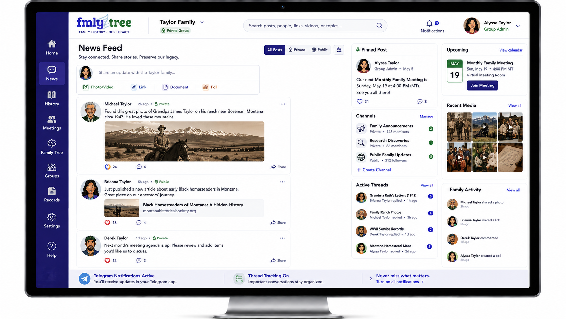Open Grandma Ruth's Letters thread
The image size is (566, 319).
click(394, 198)
